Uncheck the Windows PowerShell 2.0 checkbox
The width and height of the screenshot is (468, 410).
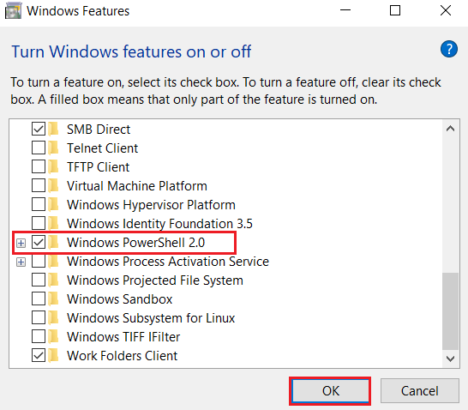[x=39, y=242]
